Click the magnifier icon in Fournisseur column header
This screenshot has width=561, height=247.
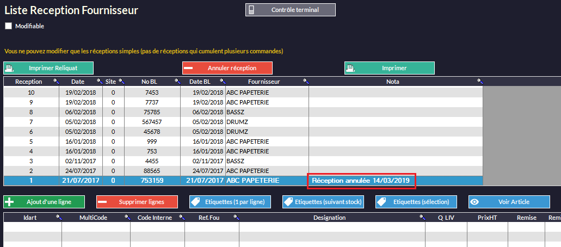point(306,82)
